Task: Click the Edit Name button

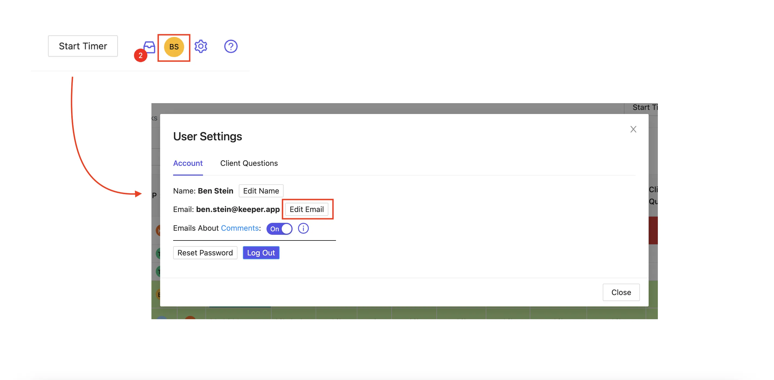Action: coord(261,191)
